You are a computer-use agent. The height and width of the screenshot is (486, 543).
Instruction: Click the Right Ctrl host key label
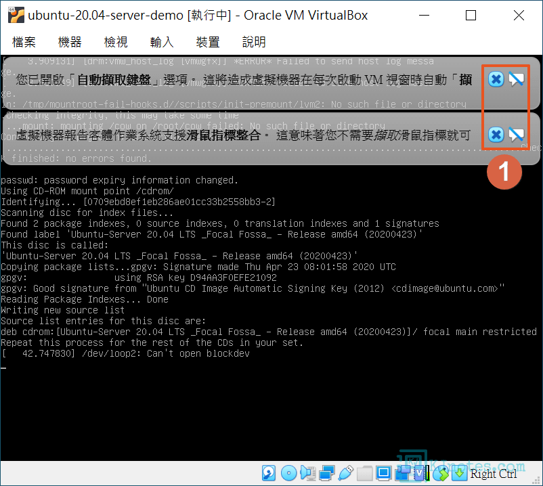[493, 474]
